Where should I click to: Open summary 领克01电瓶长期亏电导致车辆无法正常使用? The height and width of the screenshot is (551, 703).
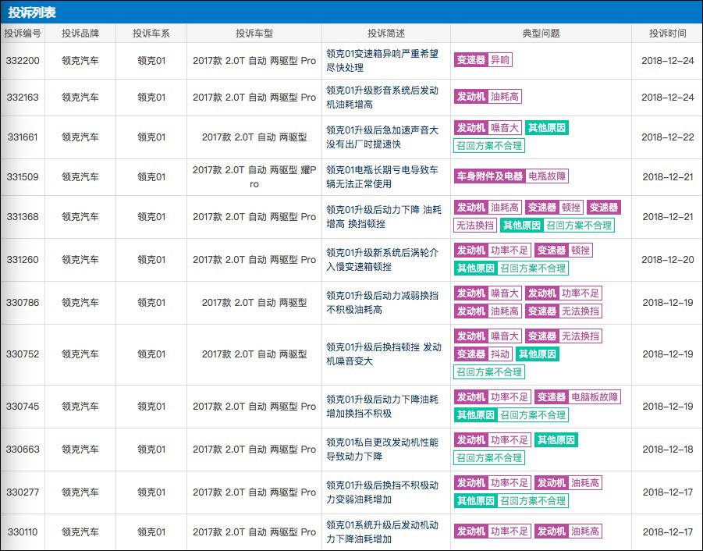click(382, 177)
